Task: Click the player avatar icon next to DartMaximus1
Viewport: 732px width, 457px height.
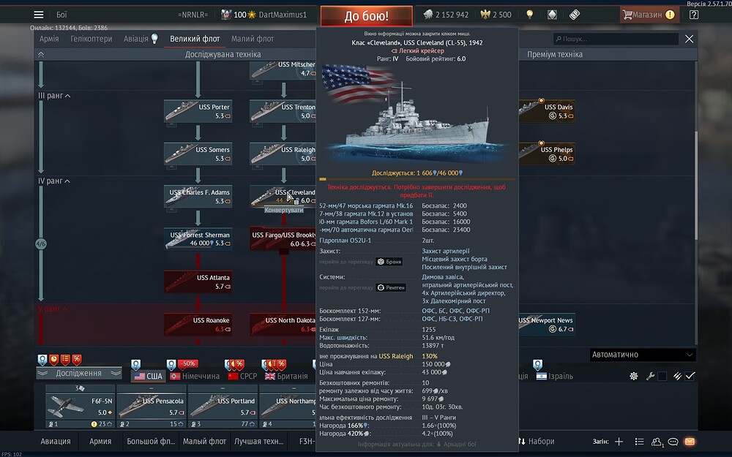Action: click(x=226, y=15)
